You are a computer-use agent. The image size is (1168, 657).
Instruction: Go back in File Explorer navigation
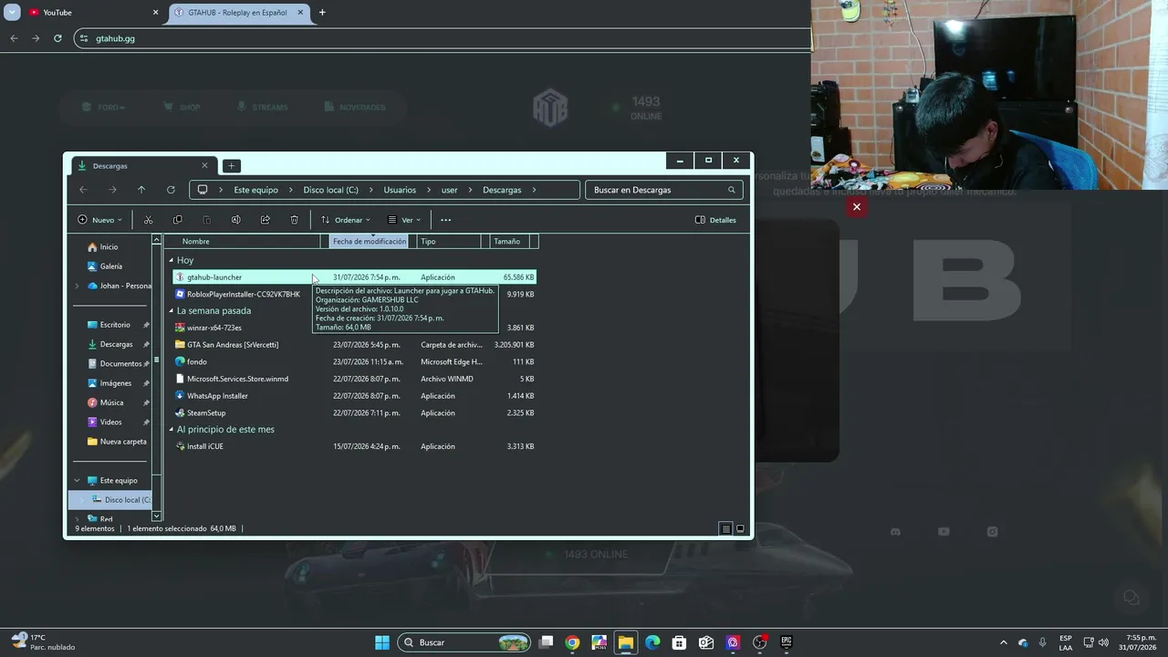click(83, 190)
